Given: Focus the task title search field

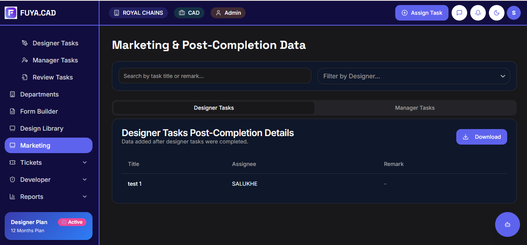Looking at the screenshot, I should pyautogui.click(x=215, y=76).
